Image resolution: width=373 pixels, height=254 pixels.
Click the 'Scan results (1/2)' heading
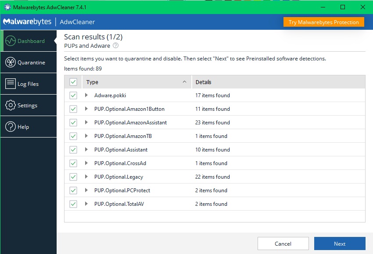pos(93,37)
